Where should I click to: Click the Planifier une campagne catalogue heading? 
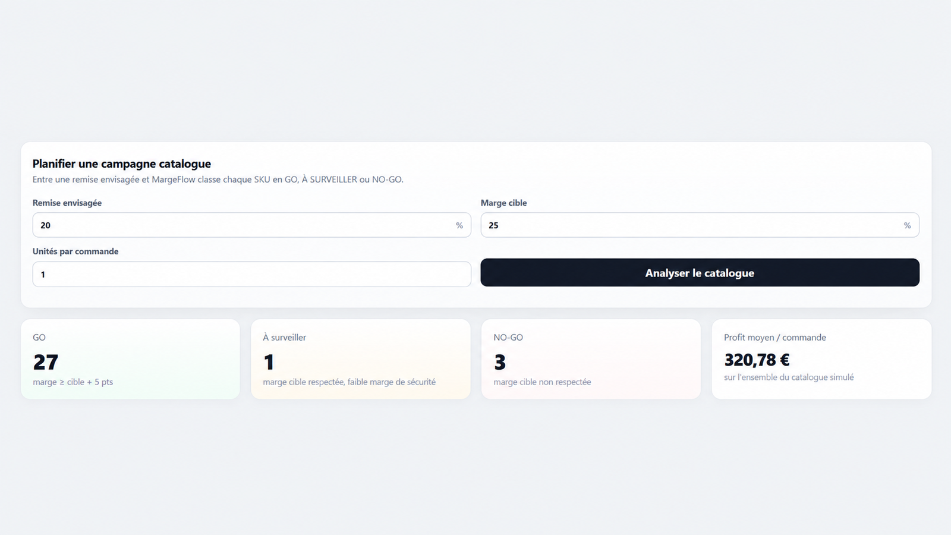[122, 163]
